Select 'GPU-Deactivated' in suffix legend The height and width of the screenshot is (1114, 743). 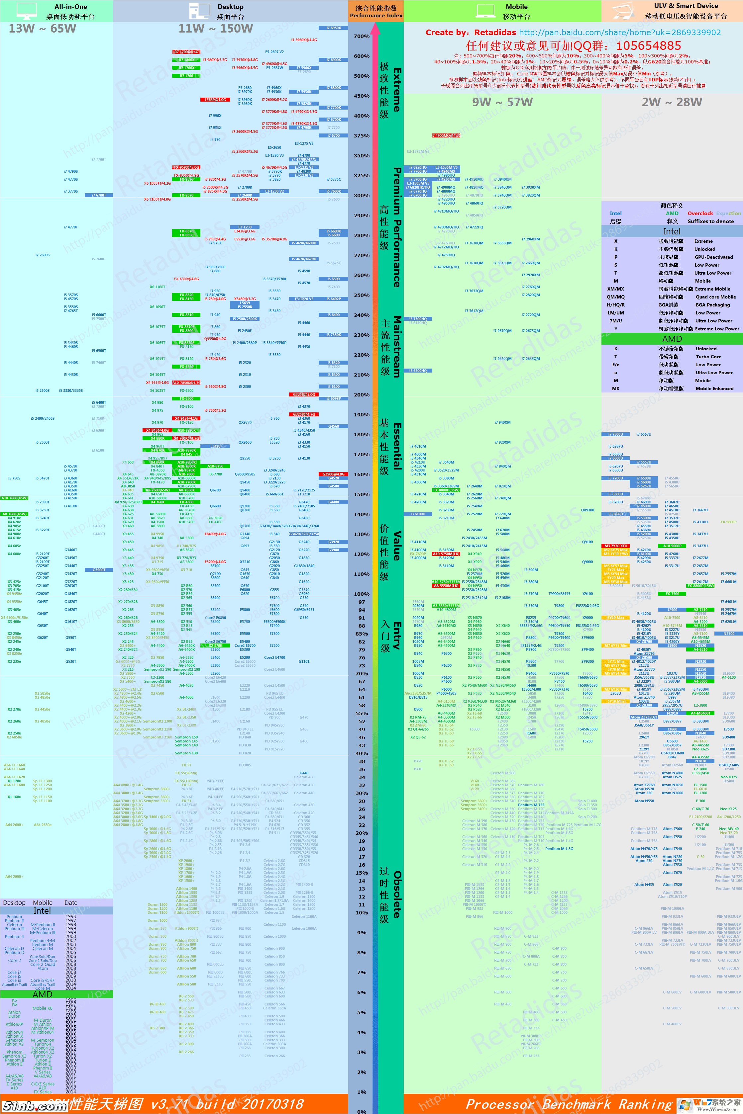click(713, 257)
